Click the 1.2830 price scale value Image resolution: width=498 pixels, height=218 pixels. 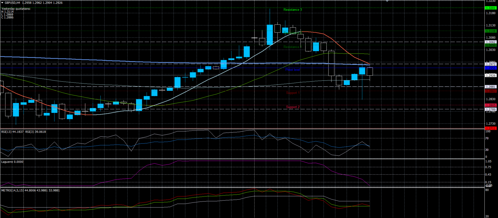coord(491,99)
